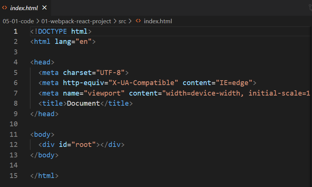Click the chevron after 05-01-code breadcrumb
The width and height of the screenshot is (312, 187).
coord(37,21)
